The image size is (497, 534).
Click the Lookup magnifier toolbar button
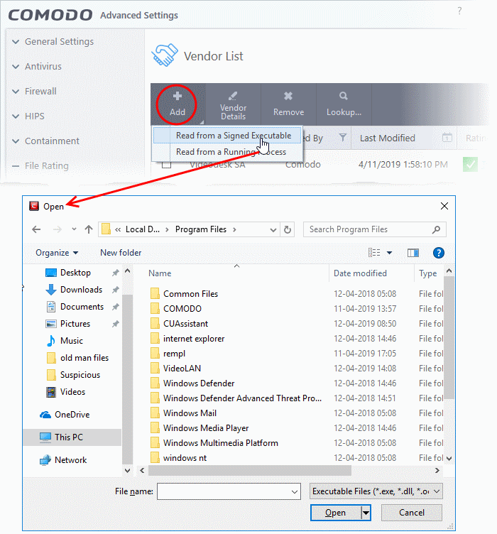click(344, 106)
